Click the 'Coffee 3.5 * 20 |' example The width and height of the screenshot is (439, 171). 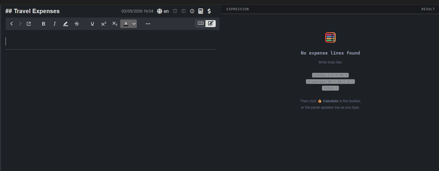click(330, 75)
